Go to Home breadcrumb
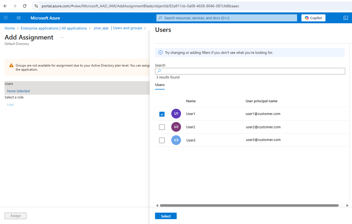The image size is (352, 224). (x=10, y=28)
